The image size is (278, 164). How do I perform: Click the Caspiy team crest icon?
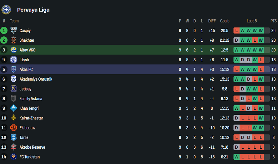point(14,31)
